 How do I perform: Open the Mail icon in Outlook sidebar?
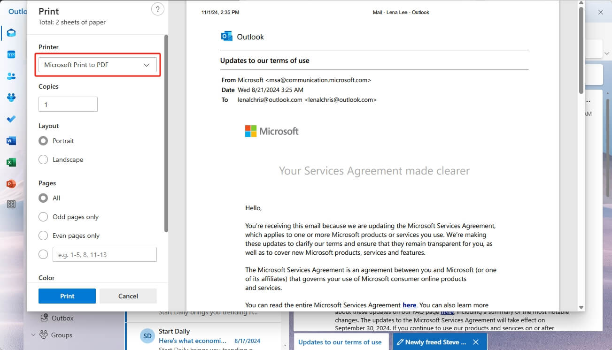11,33
